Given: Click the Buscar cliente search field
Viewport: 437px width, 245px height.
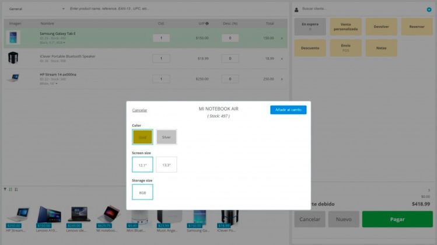Looking at the screenshot, I should coord(362,9).
